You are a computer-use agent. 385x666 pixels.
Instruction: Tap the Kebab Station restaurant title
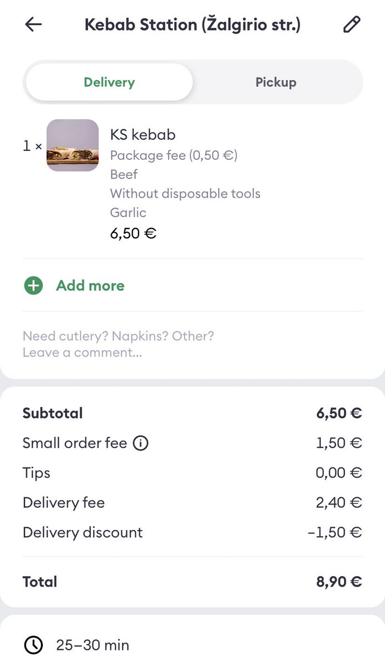(x=192, y=25)
